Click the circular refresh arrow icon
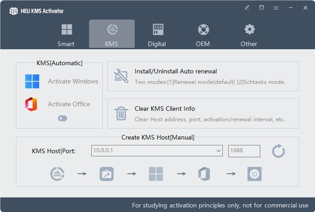Viewport: 315px width, 212px height. click(278, 151)
